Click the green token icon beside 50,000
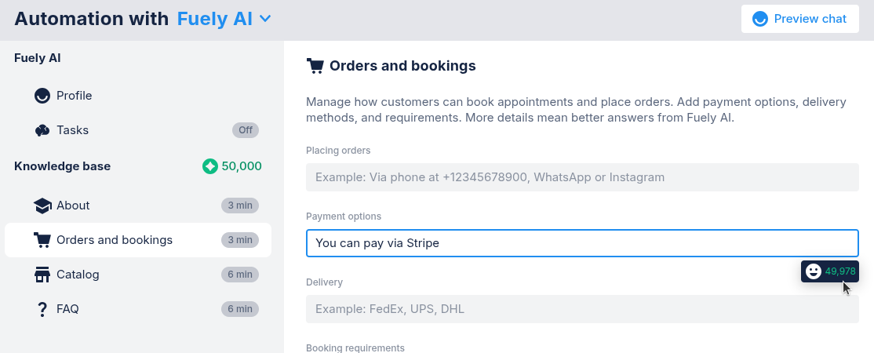The image size is (874, 353). click(209, 166)
